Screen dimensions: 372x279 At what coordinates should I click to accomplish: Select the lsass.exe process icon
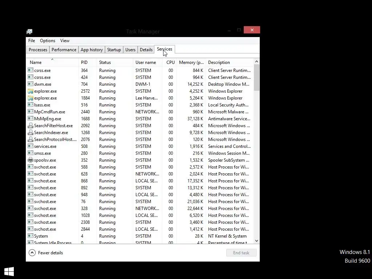[31, 104]
